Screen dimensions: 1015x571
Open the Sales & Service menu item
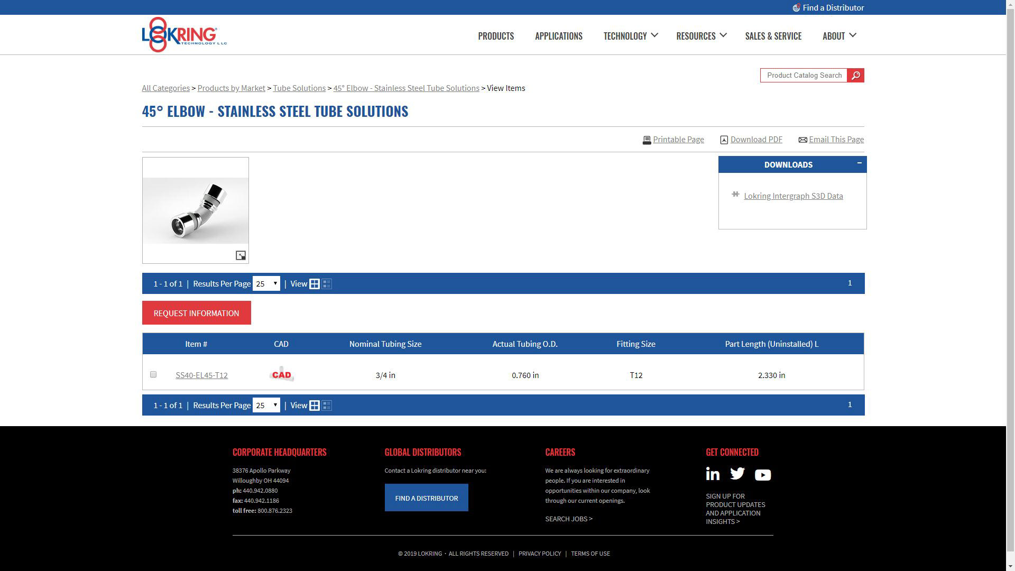773,36
